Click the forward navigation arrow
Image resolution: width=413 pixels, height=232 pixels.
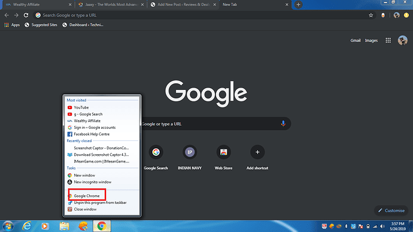point(16,16)
